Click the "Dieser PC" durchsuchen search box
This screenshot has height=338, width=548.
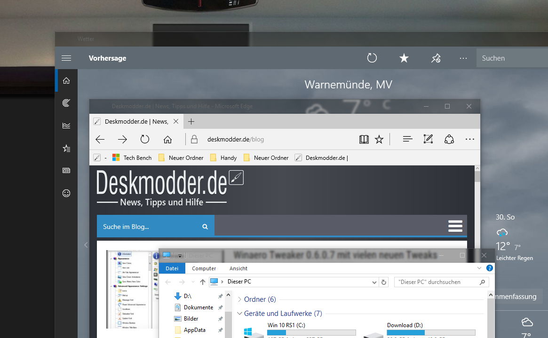pyautogui.click(x=441, y=282)
